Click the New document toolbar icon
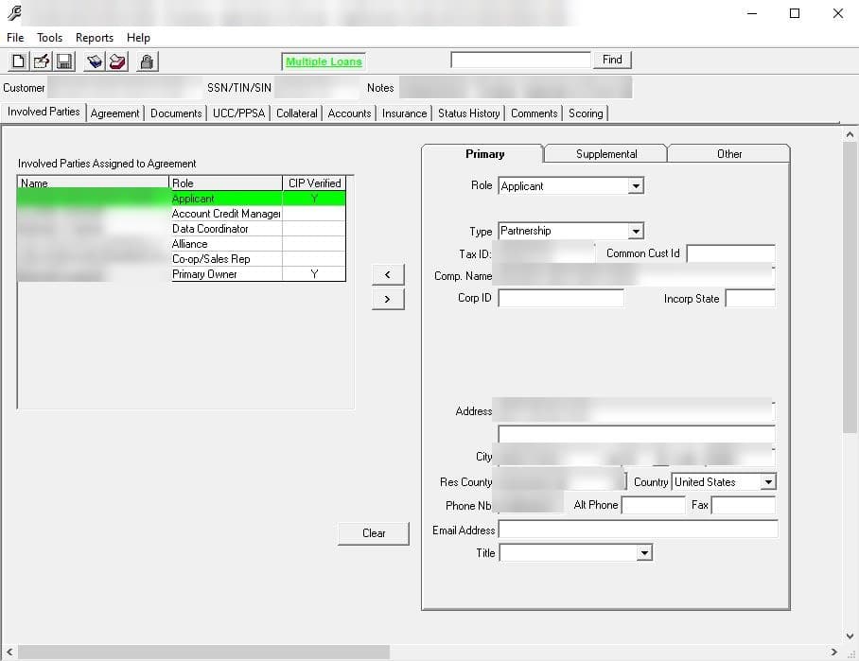Image resolution: width=859 pixels, height=661 pixels. 18,61
